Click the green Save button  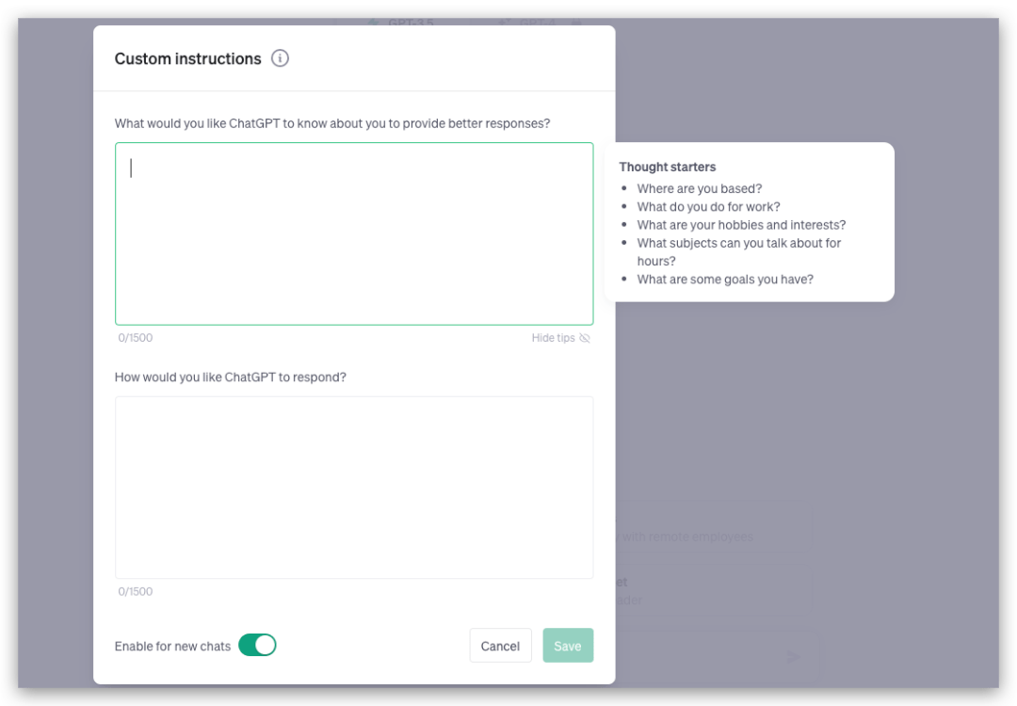pyautogui.click(x=568, y=646)
